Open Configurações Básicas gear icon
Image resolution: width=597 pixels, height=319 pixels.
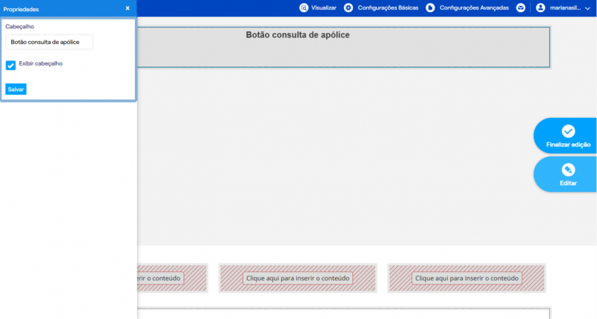click(x=348, y=7)
